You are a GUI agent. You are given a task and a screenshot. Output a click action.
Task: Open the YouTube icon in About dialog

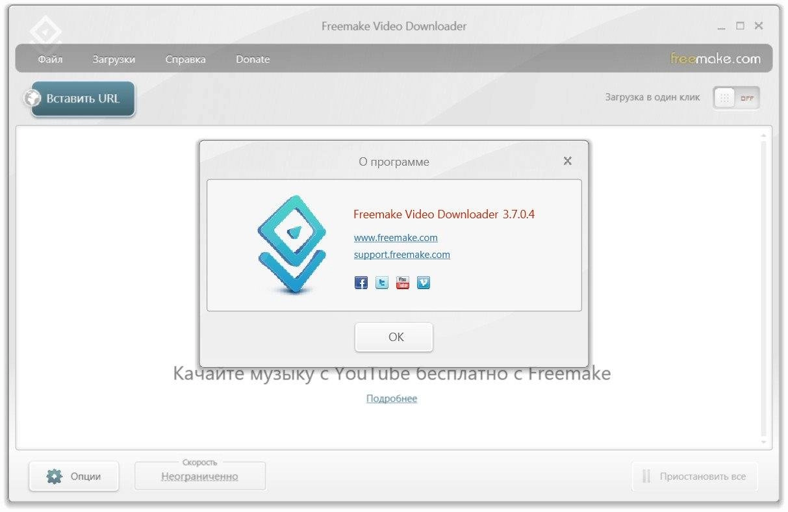(x=403, y=283)
